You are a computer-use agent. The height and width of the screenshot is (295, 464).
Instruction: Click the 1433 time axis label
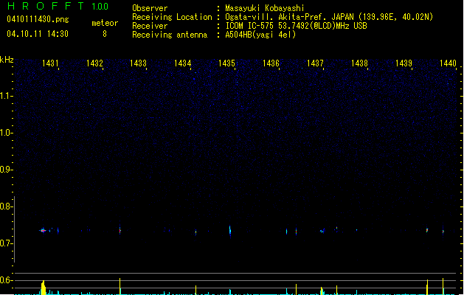[x=138, y=63]
